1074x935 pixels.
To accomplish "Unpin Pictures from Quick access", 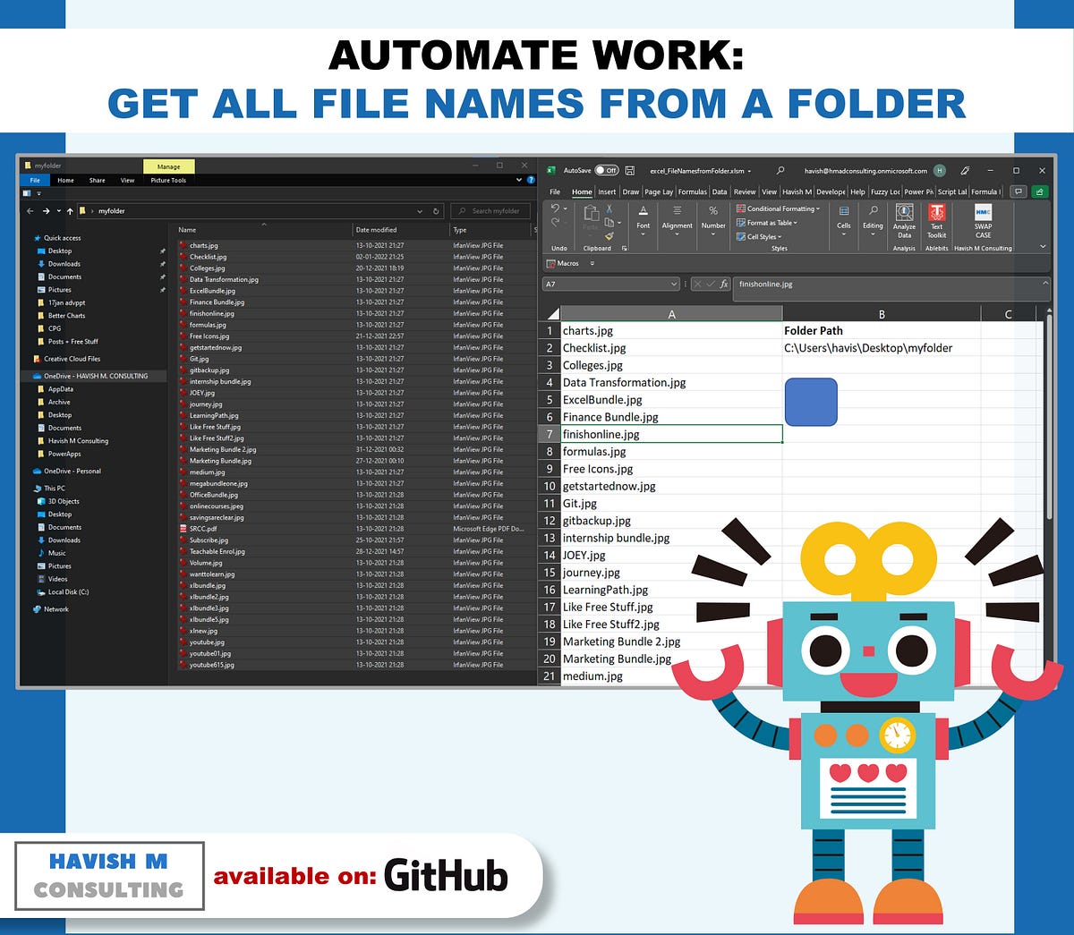I will click(164, 290).
